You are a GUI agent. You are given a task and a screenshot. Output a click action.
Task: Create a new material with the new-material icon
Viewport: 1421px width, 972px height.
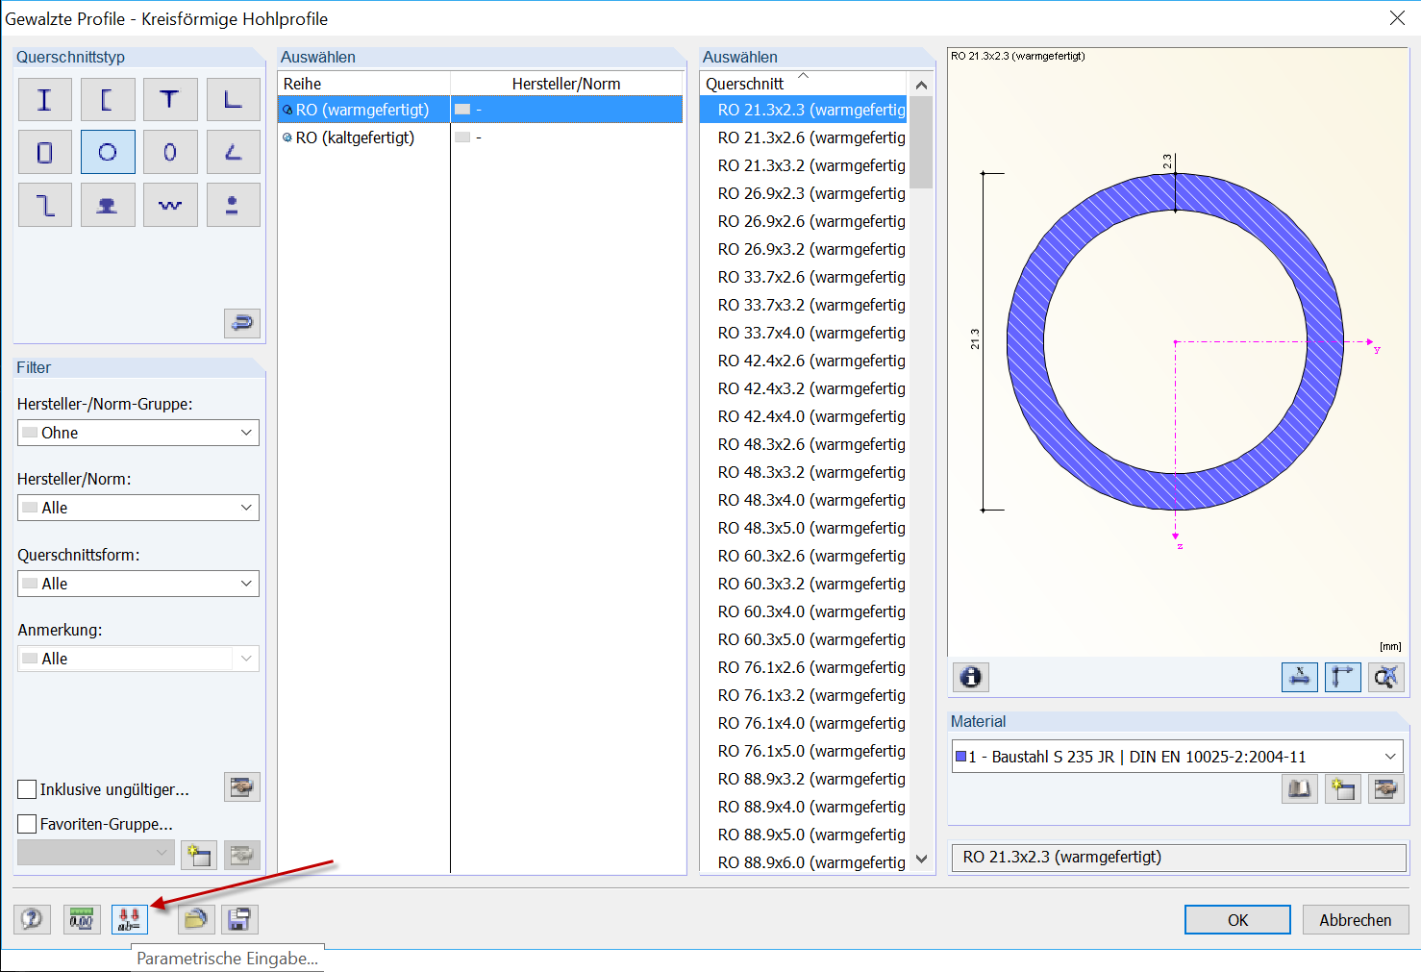point(1342,788)
